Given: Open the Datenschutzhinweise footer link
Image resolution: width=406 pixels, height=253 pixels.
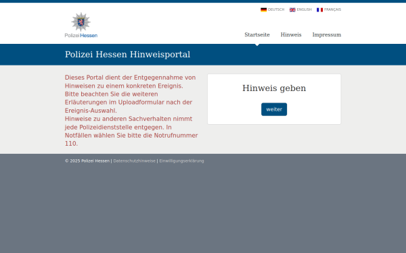Looking at the screenshot, I should coord(135,161).
